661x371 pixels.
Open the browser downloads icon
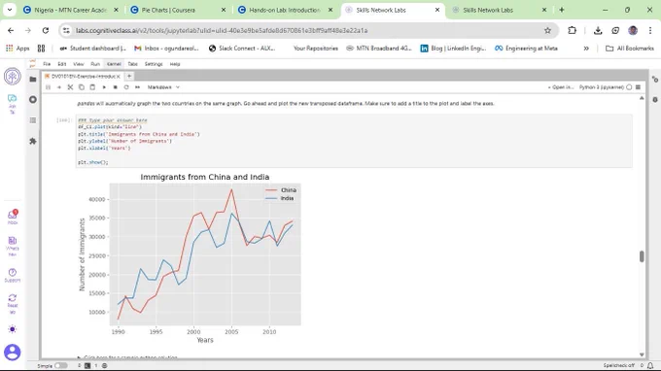click(x=598, y=30)
